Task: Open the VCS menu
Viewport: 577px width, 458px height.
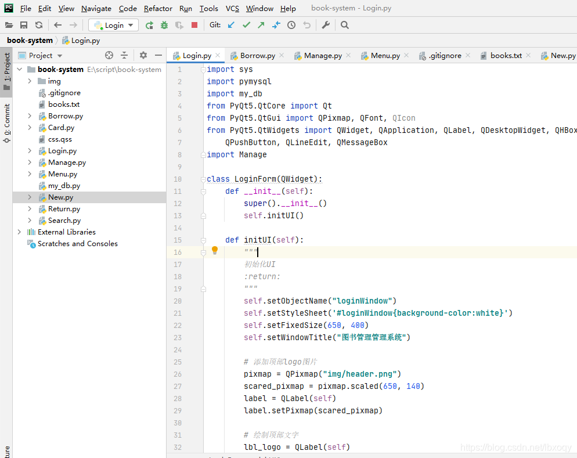Action: coord(232,9)
